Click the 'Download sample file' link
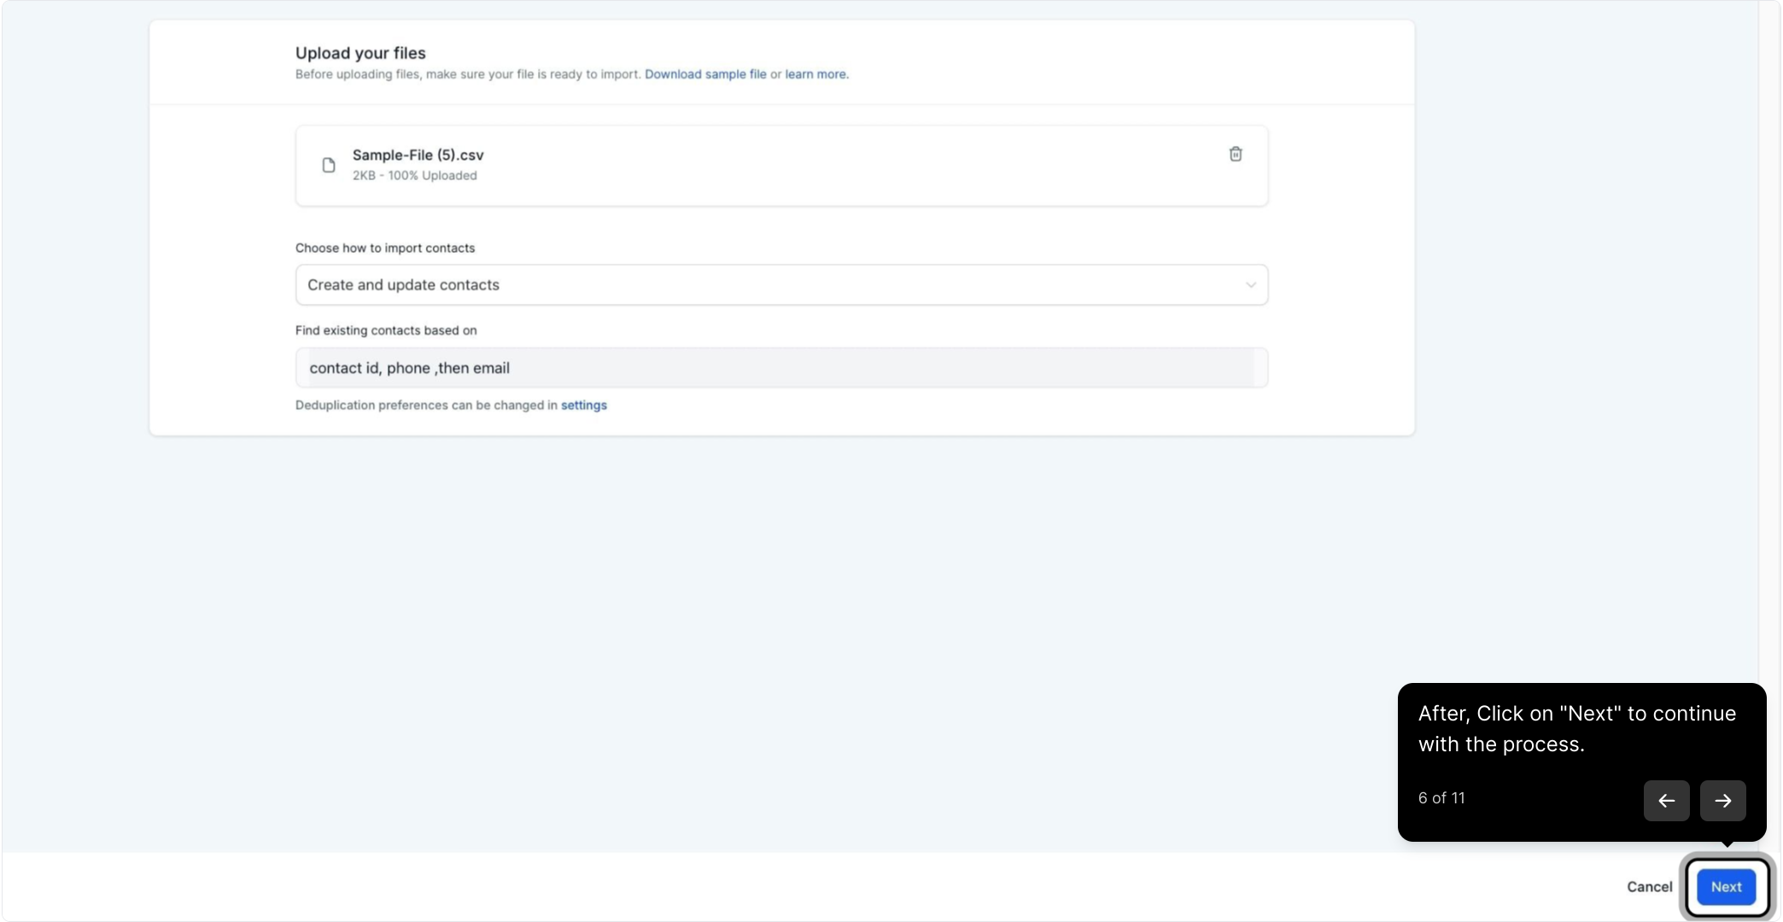The width and height of the screenshot is (1783, 922). coord(705,74)
